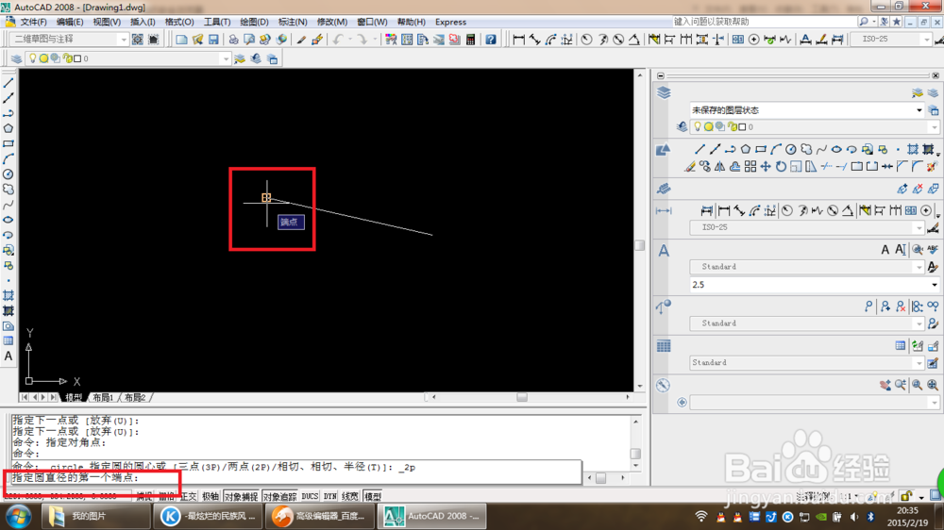Select the Multiline Text tool in left toolbar
Viewport: 944px width, 530px height.
8,356
